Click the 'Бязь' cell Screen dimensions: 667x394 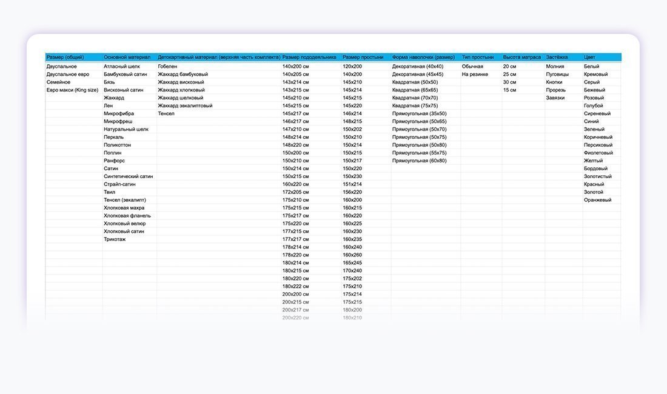coord(109,82)
